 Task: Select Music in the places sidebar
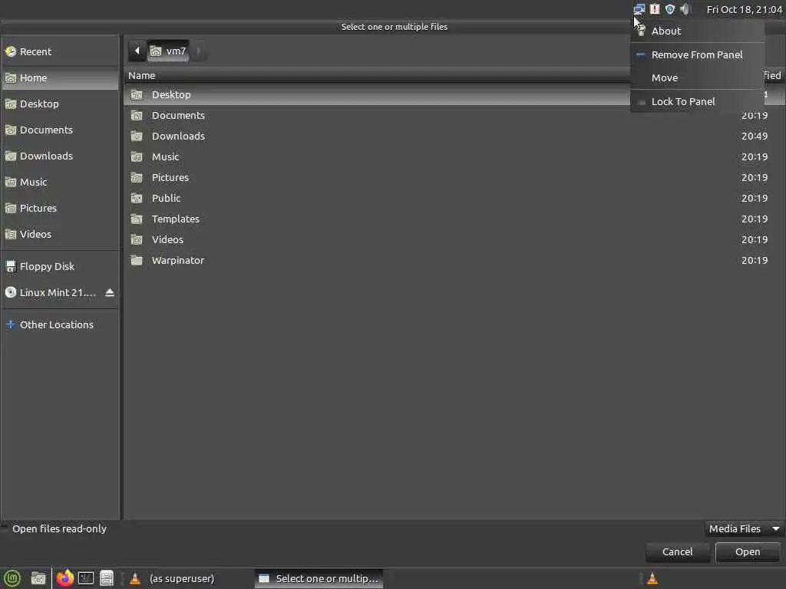pyautogui.click(x=60, y=182)
